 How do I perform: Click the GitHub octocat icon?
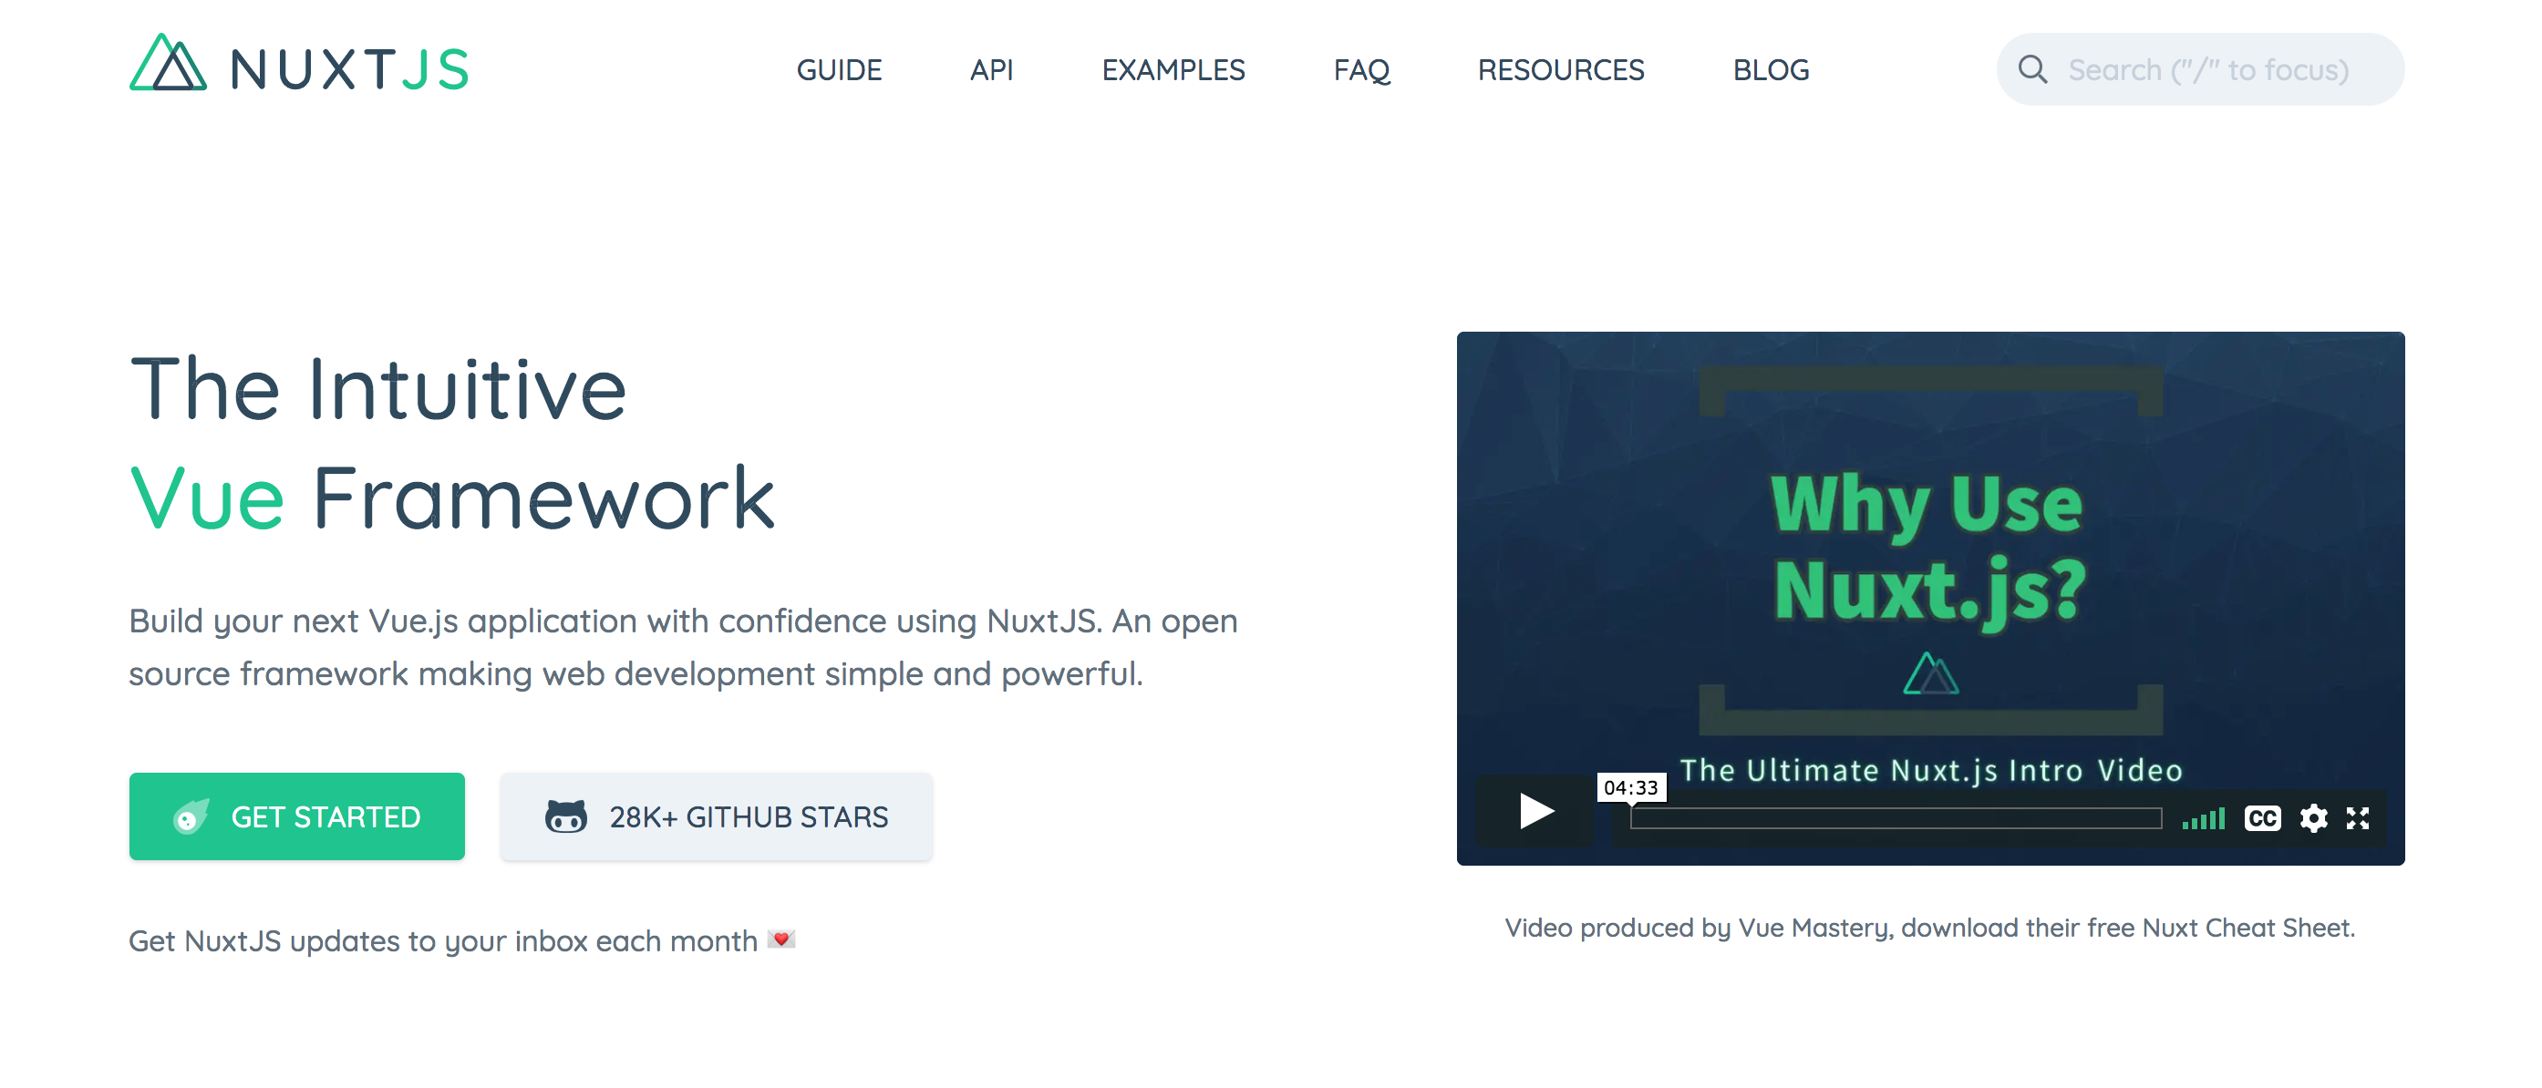point(566,816)
